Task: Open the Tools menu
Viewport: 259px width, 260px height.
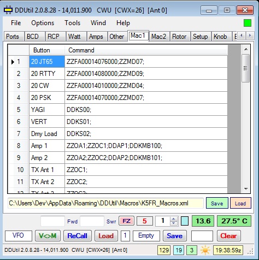Action: [x=72, y=23]
